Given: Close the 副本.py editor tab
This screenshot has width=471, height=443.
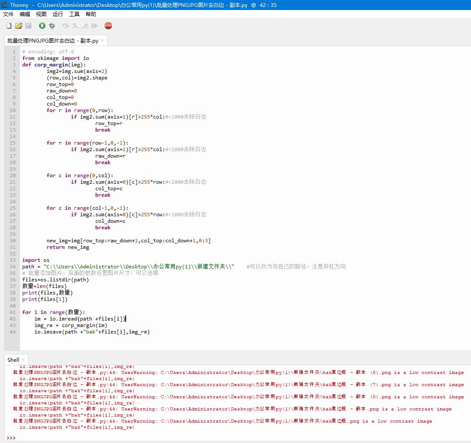Looking at the screenshot, I should (x=102, y=40).
